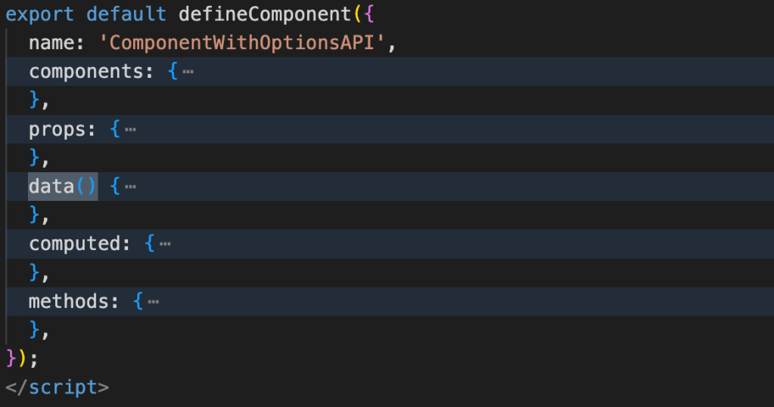This screenshot has width=774, height=407.
Task: Click the 'ComponentWithOptionsAPI' string
Action: 242,44
